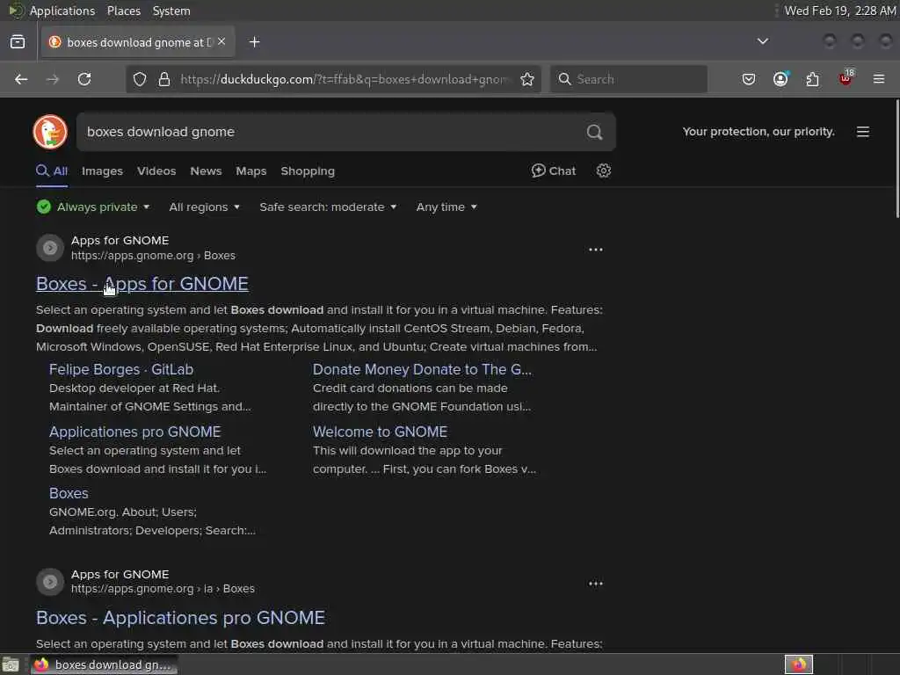
Task: Click the page vertical scrollbar
Action: coord(896,158)
